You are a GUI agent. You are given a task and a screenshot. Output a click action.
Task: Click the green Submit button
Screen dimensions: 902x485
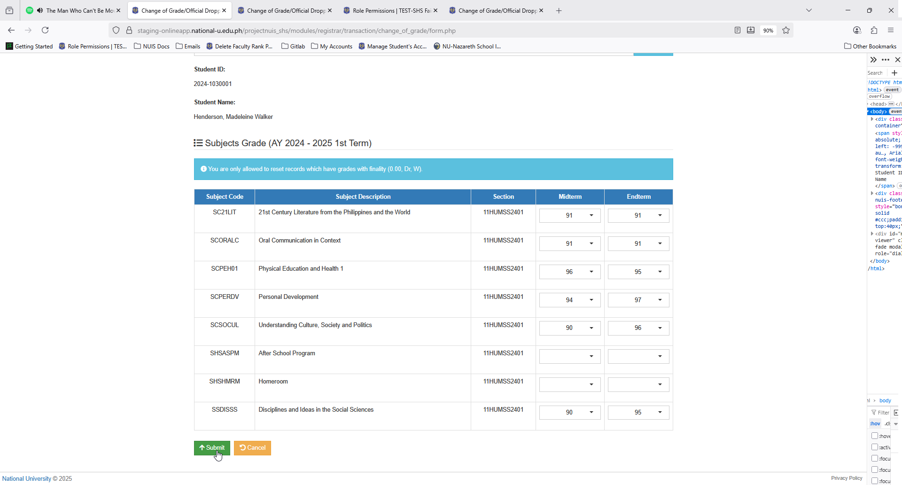point(212,448)
